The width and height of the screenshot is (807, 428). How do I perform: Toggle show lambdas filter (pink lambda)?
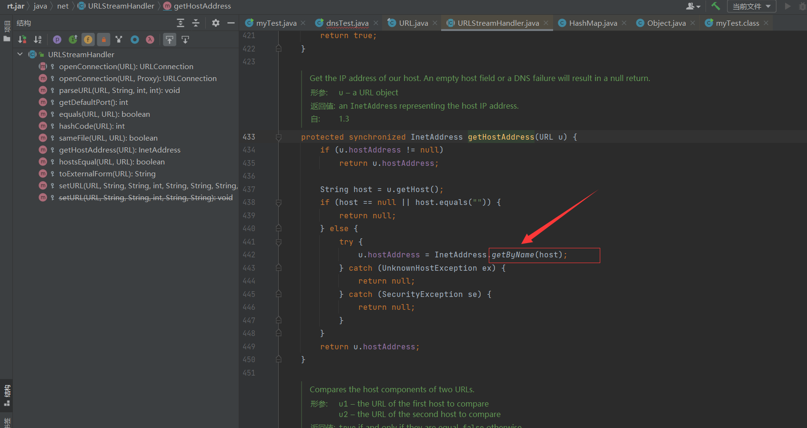150,40
